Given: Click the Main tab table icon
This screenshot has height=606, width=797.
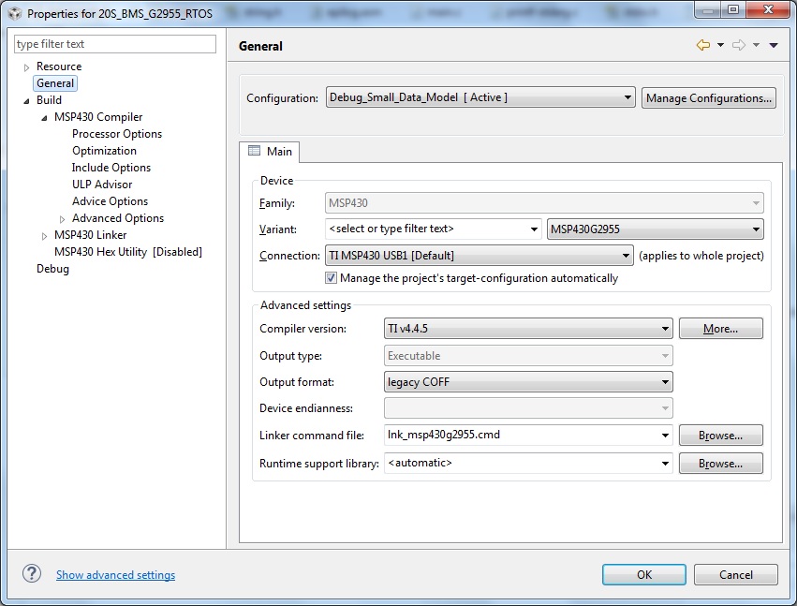Looking at the screenshot, I should 254,151.
